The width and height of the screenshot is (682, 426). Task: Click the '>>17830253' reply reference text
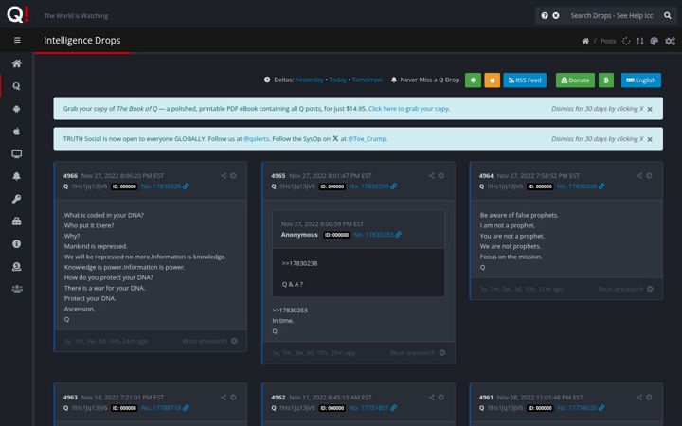point(290,311)
